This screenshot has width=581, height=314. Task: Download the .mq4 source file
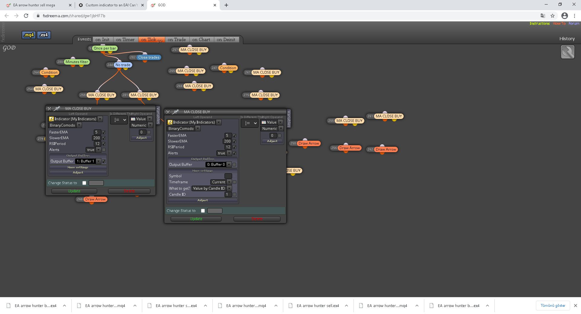[x=29, y=35]
